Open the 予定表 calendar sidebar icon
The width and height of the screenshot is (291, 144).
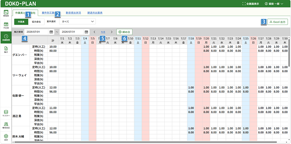point(6,25)
